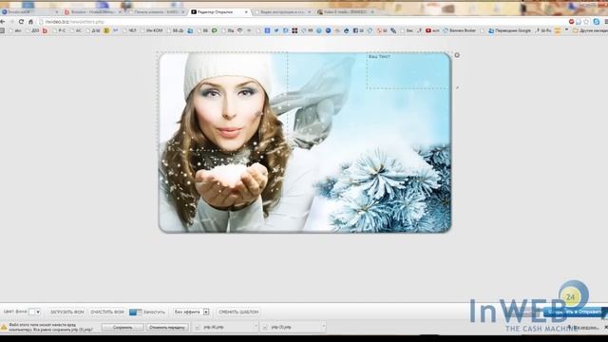Open the bookmark with red b icon
Viewport: 608px width, 342px height.
[x=45, y=30]
